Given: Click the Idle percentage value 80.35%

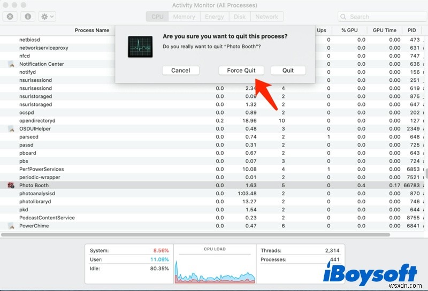Looking at the screenshot, I should tap(159, 269).
